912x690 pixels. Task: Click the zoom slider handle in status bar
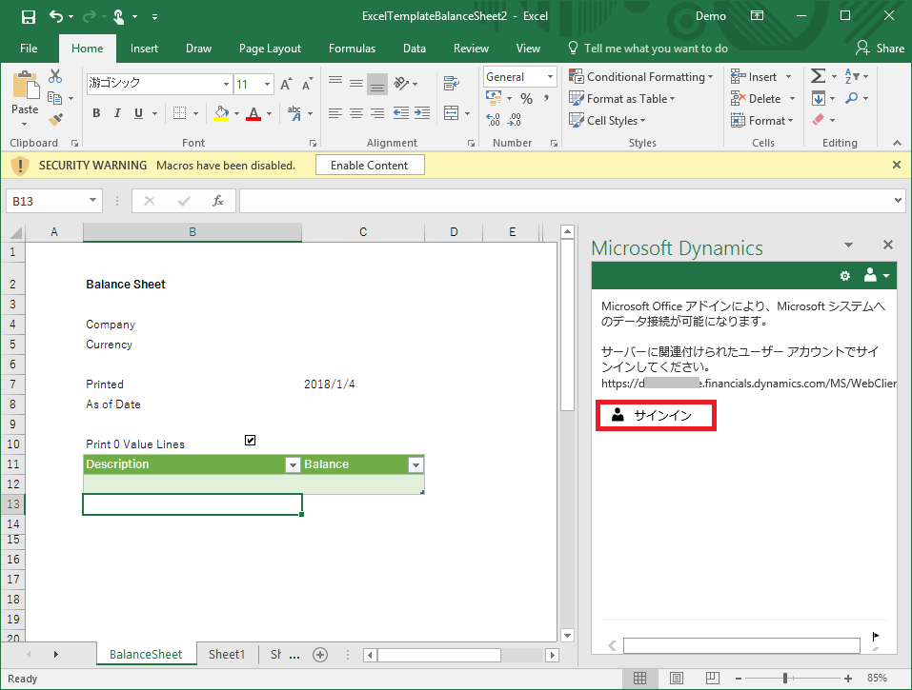tap(785, 678)
